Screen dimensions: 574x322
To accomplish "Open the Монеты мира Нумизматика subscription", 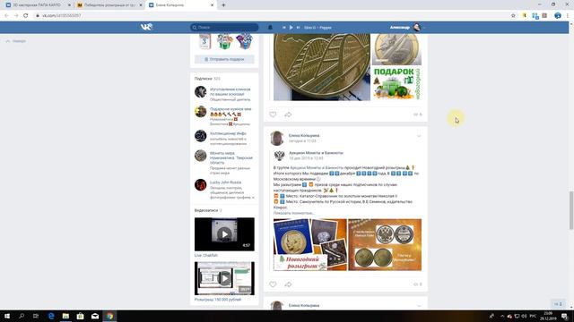I will click(x=231, y=157).
